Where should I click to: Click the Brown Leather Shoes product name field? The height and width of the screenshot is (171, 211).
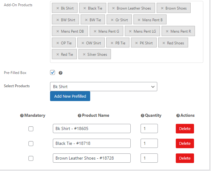coord(92,158)
